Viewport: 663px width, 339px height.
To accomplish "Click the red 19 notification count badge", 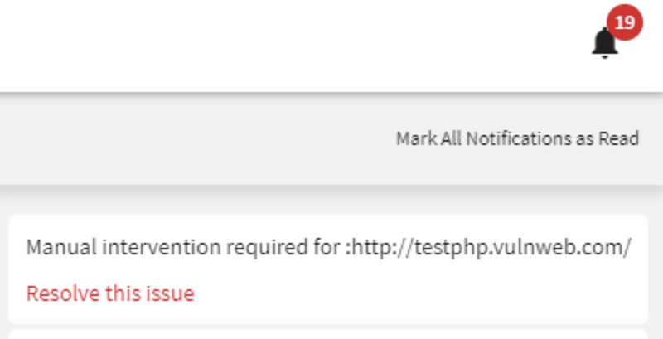I will tap(625, 22).
